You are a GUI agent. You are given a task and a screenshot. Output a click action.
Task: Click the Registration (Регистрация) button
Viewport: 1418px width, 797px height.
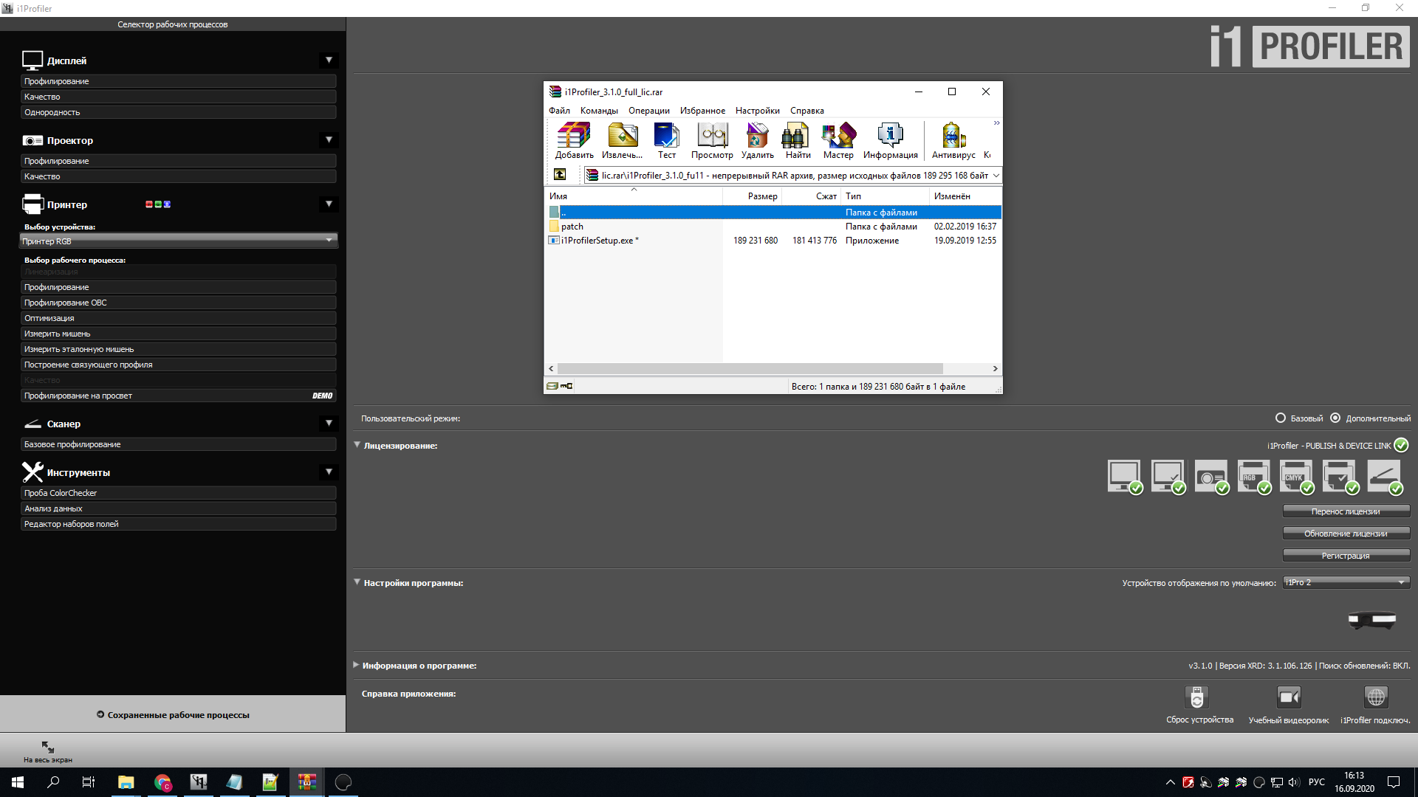point(1346,556)
